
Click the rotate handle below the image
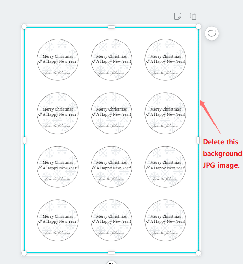tap(112, 262)
